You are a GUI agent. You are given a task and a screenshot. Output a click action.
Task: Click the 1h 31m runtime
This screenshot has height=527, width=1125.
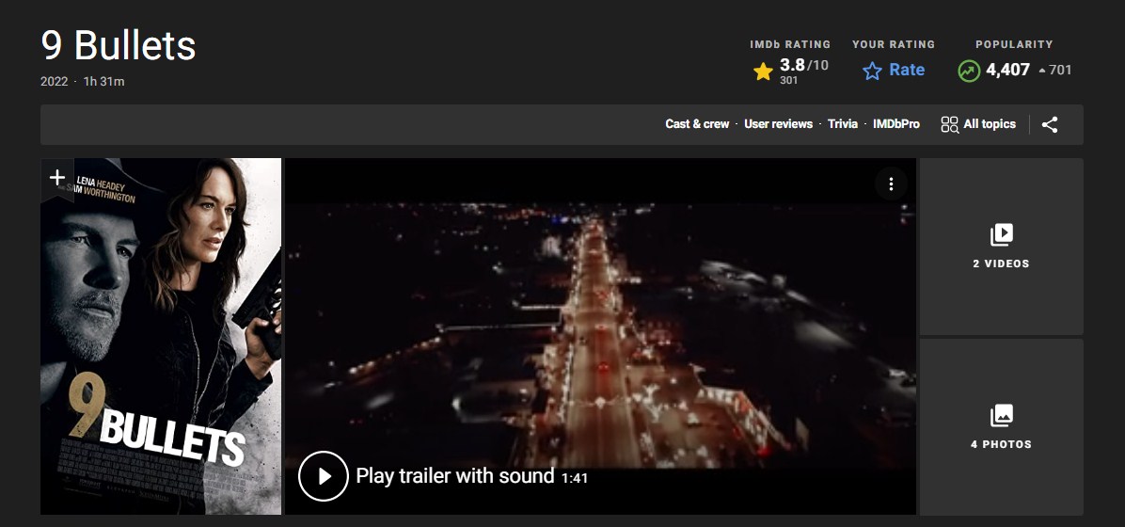[x=104, y=82]
